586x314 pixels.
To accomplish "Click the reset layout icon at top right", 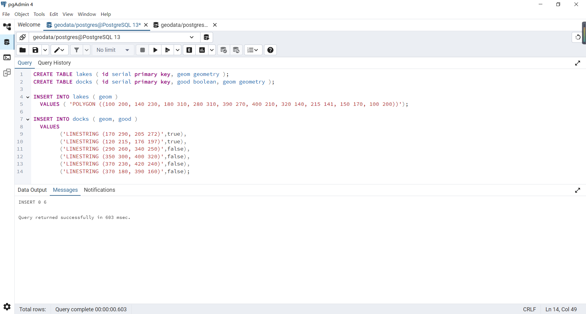I will click(578, 37).
